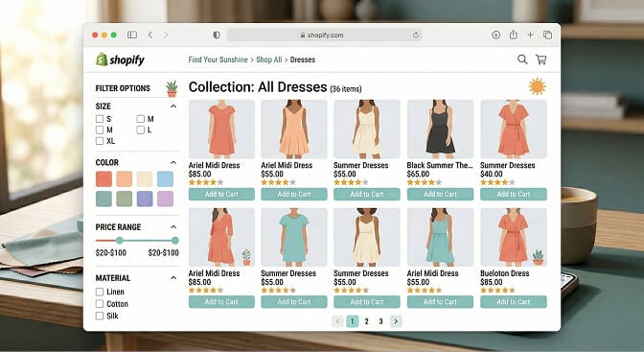Open the store search magnifier icon
The width and height of the screenshot is (644, 352).
(522, 59)
